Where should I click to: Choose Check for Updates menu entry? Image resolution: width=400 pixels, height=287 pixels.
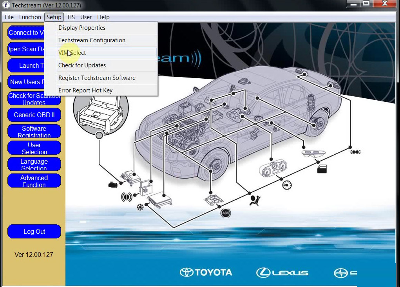click(x=82, y=65)
